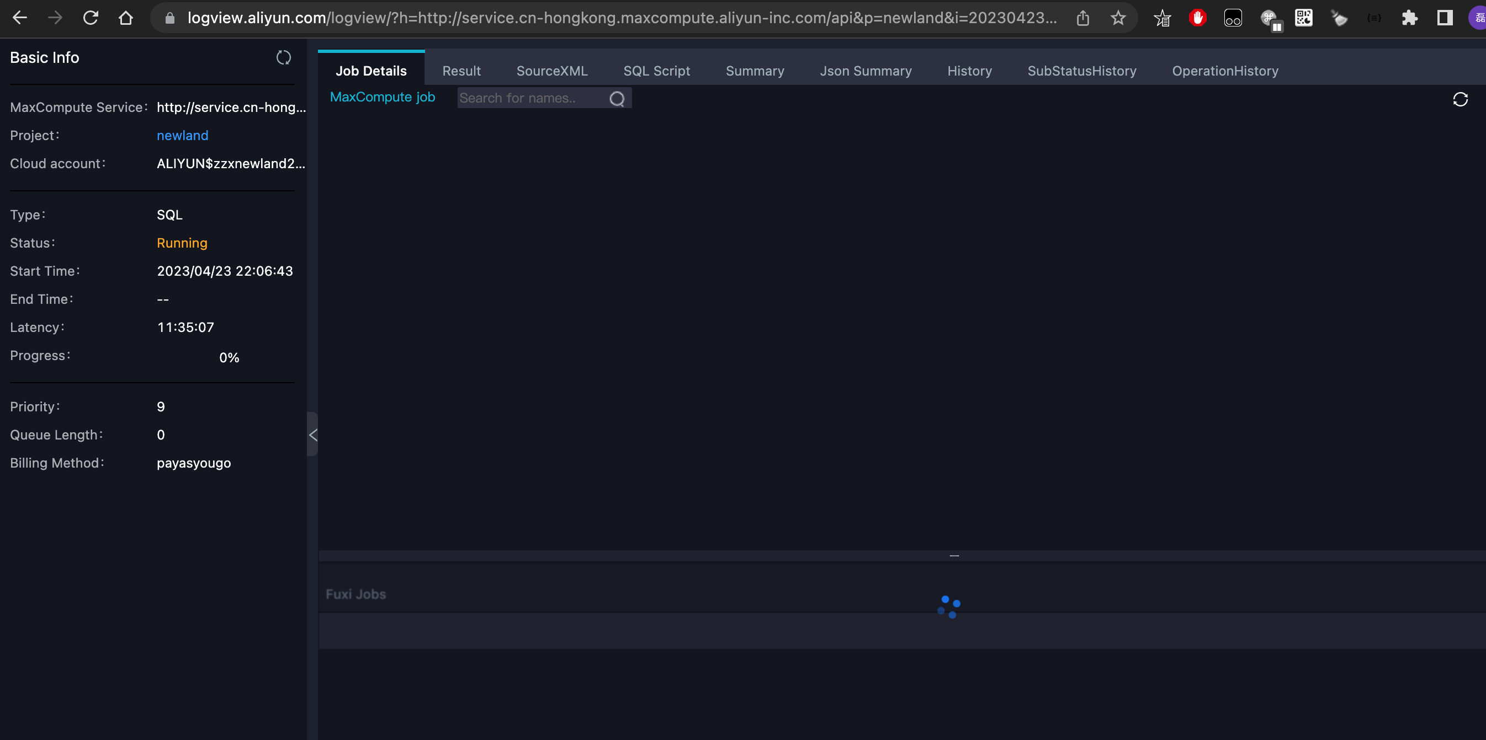Viewport: 1486px width, 740px height.
Task: Reload the browser page
Action: click(x=91, y=18)
